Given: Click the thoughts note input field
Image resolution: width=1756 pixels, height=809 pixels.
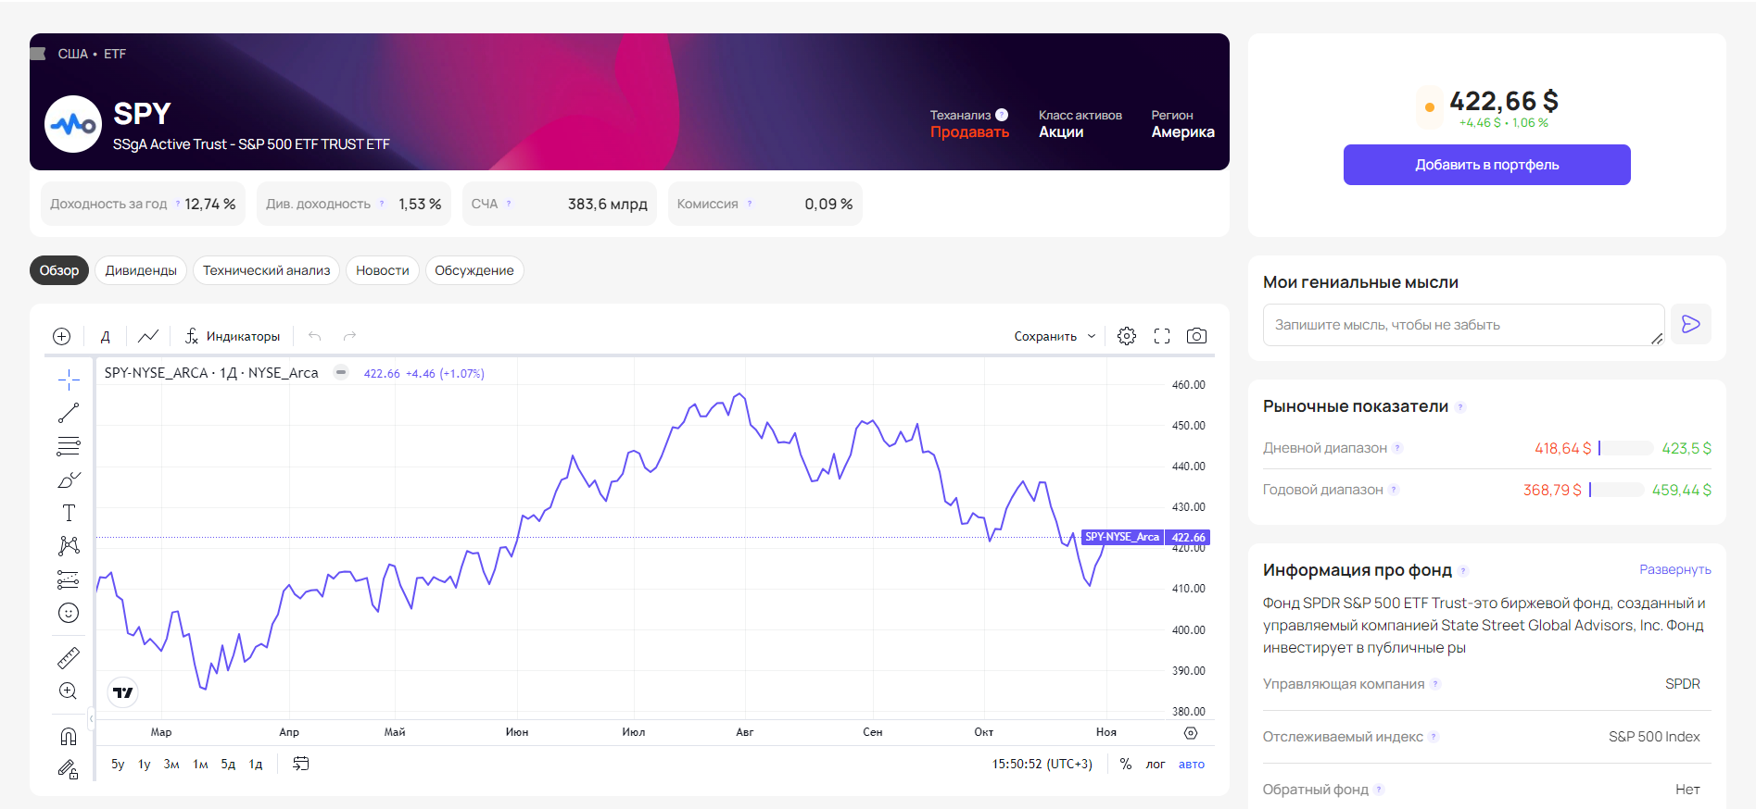Looking at the screenshot, I should coord(1462,325).
